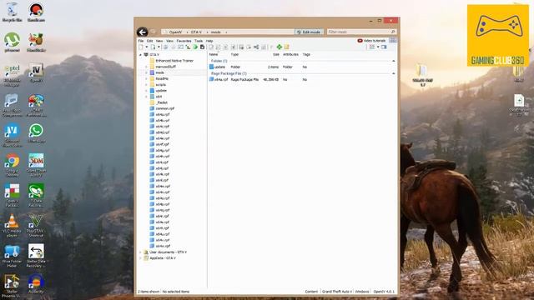The width and height of the screenshot is (534, 300).
Task: Open the Edit menu
Action: click(x=150, y=41)
